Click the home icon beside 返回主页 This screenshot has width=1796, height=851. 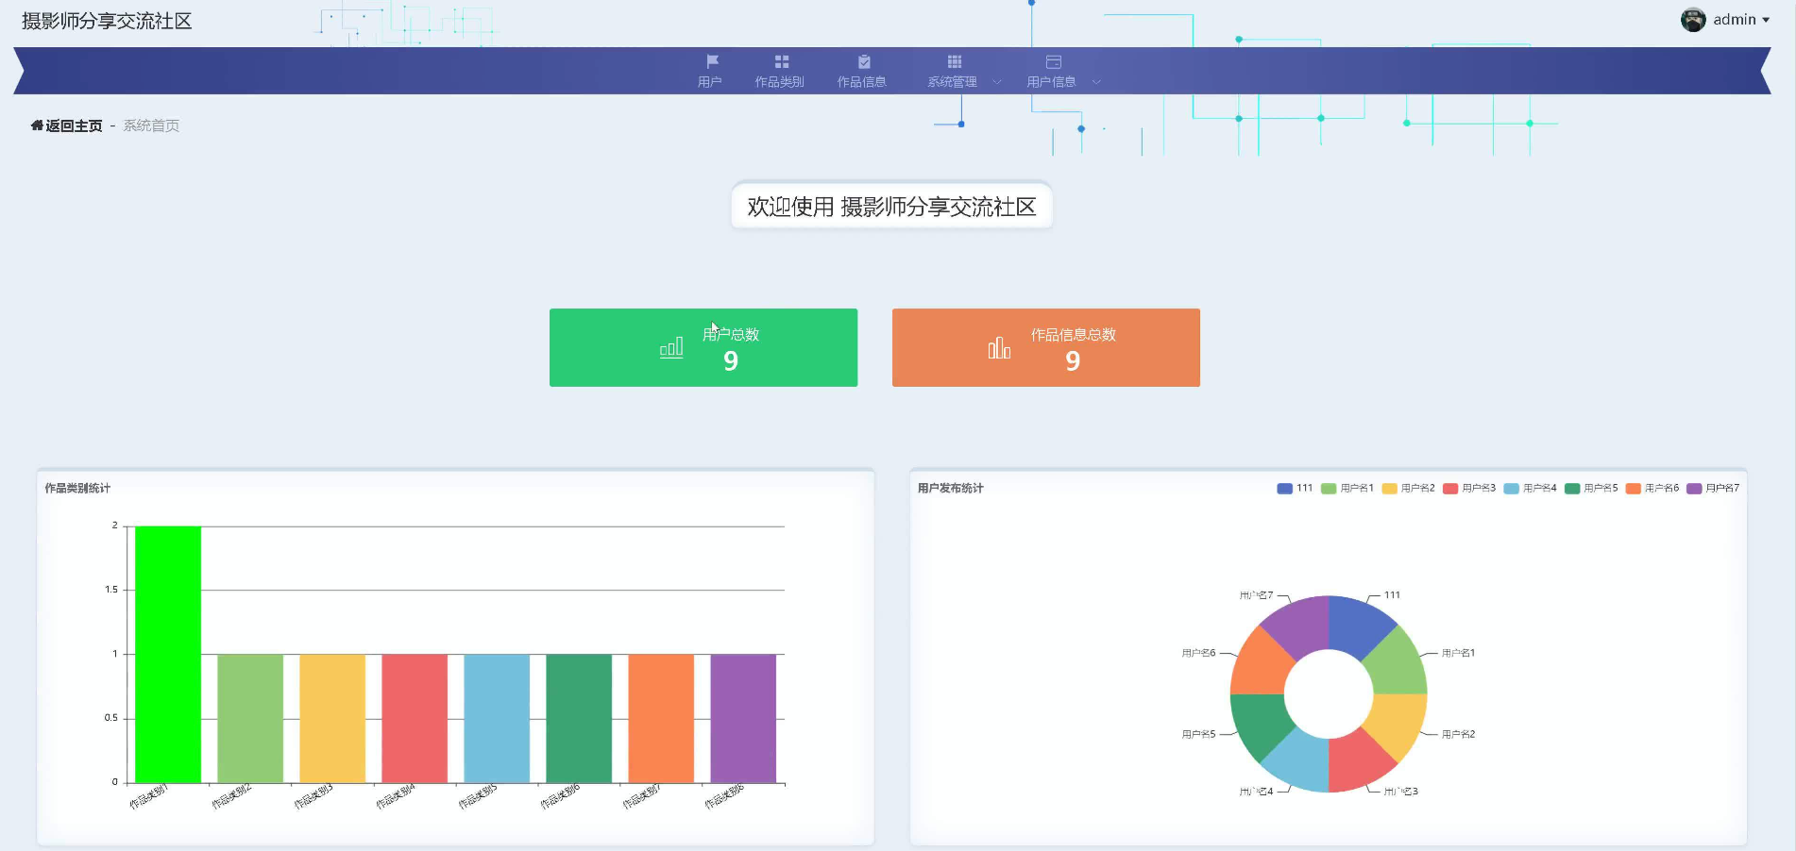[37, 125]
